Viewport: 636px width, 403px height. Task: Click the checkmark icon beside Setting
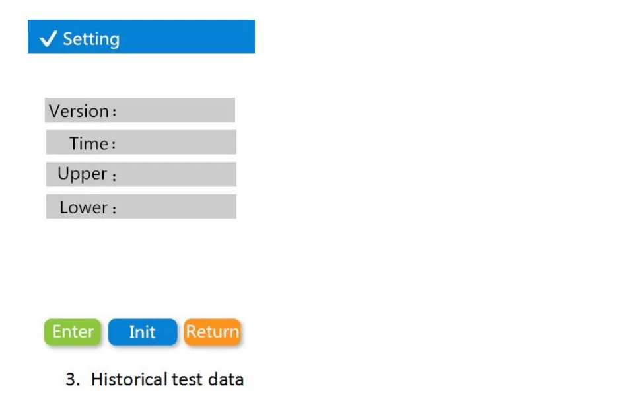coord(48,39)
